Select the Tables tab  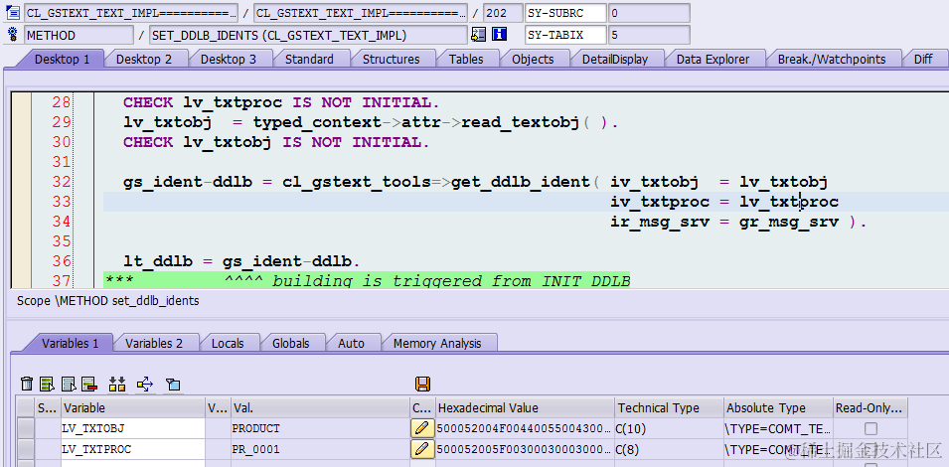466,60
